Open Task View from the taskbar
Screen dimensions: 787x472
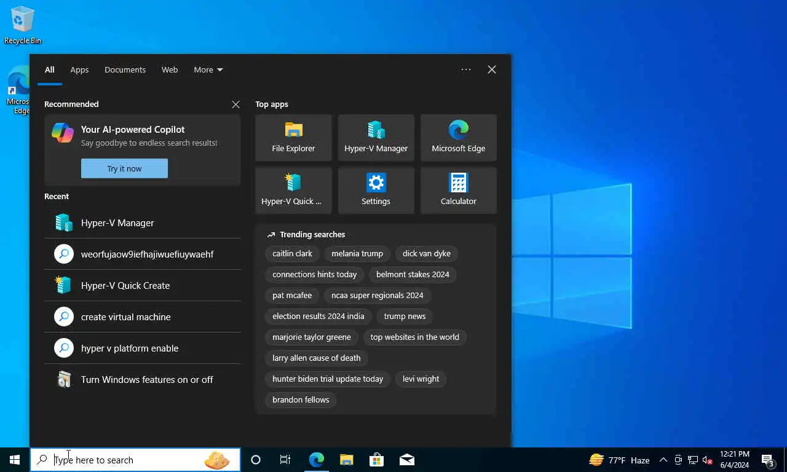[285, 460]
